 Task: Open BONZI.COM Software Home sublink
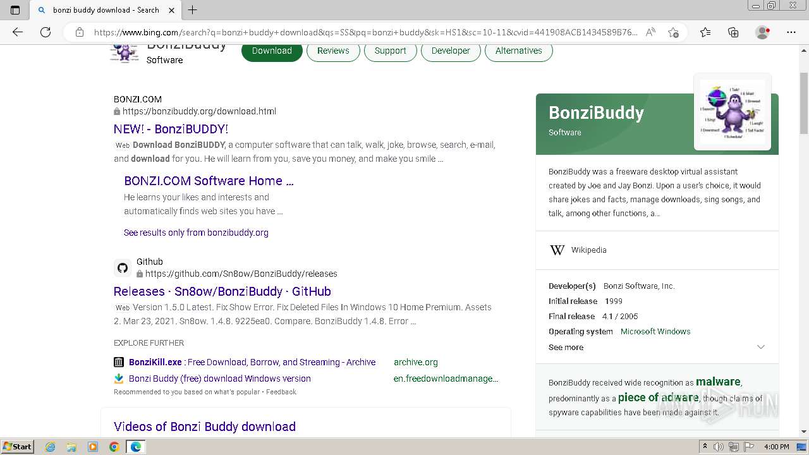coord(209,181)
